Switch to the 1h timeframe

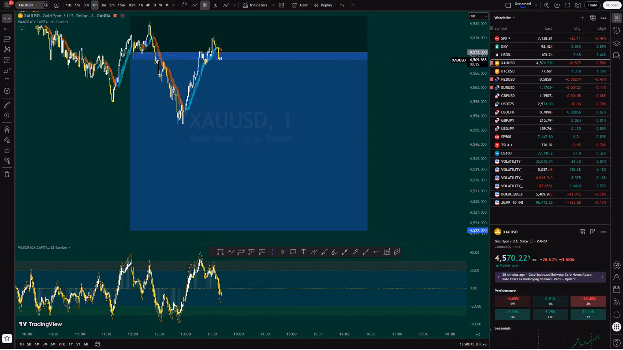click(141, 5)
